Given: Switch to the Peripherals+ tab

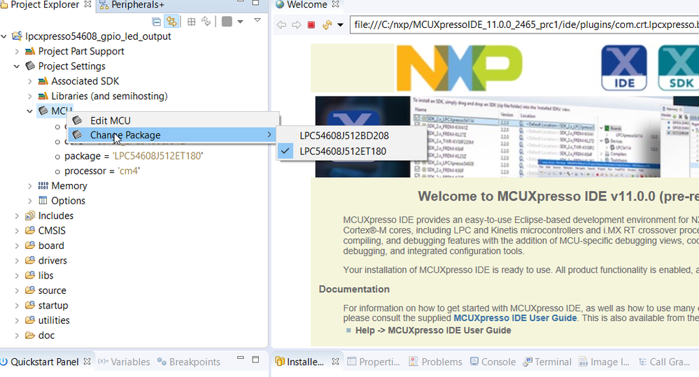Looking at the screenshot, I should coord(132,5).
